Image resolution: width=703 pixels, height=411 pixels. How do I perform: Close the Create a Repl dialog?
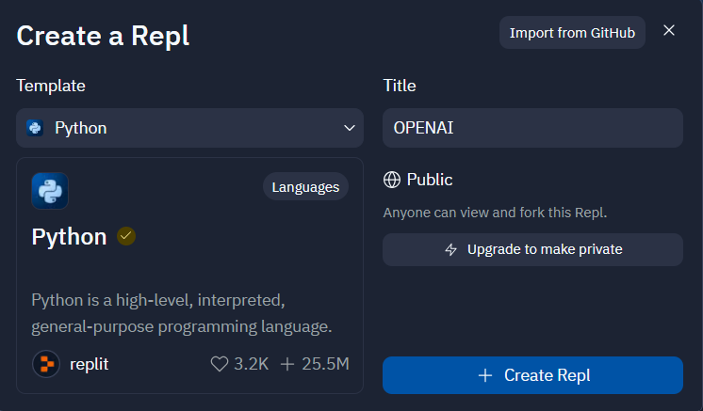pos(669,30)
